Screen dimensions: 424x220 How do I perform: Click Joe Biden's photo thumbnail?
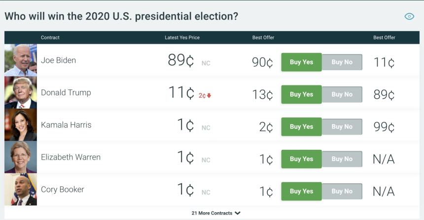[x=21, y=60]
